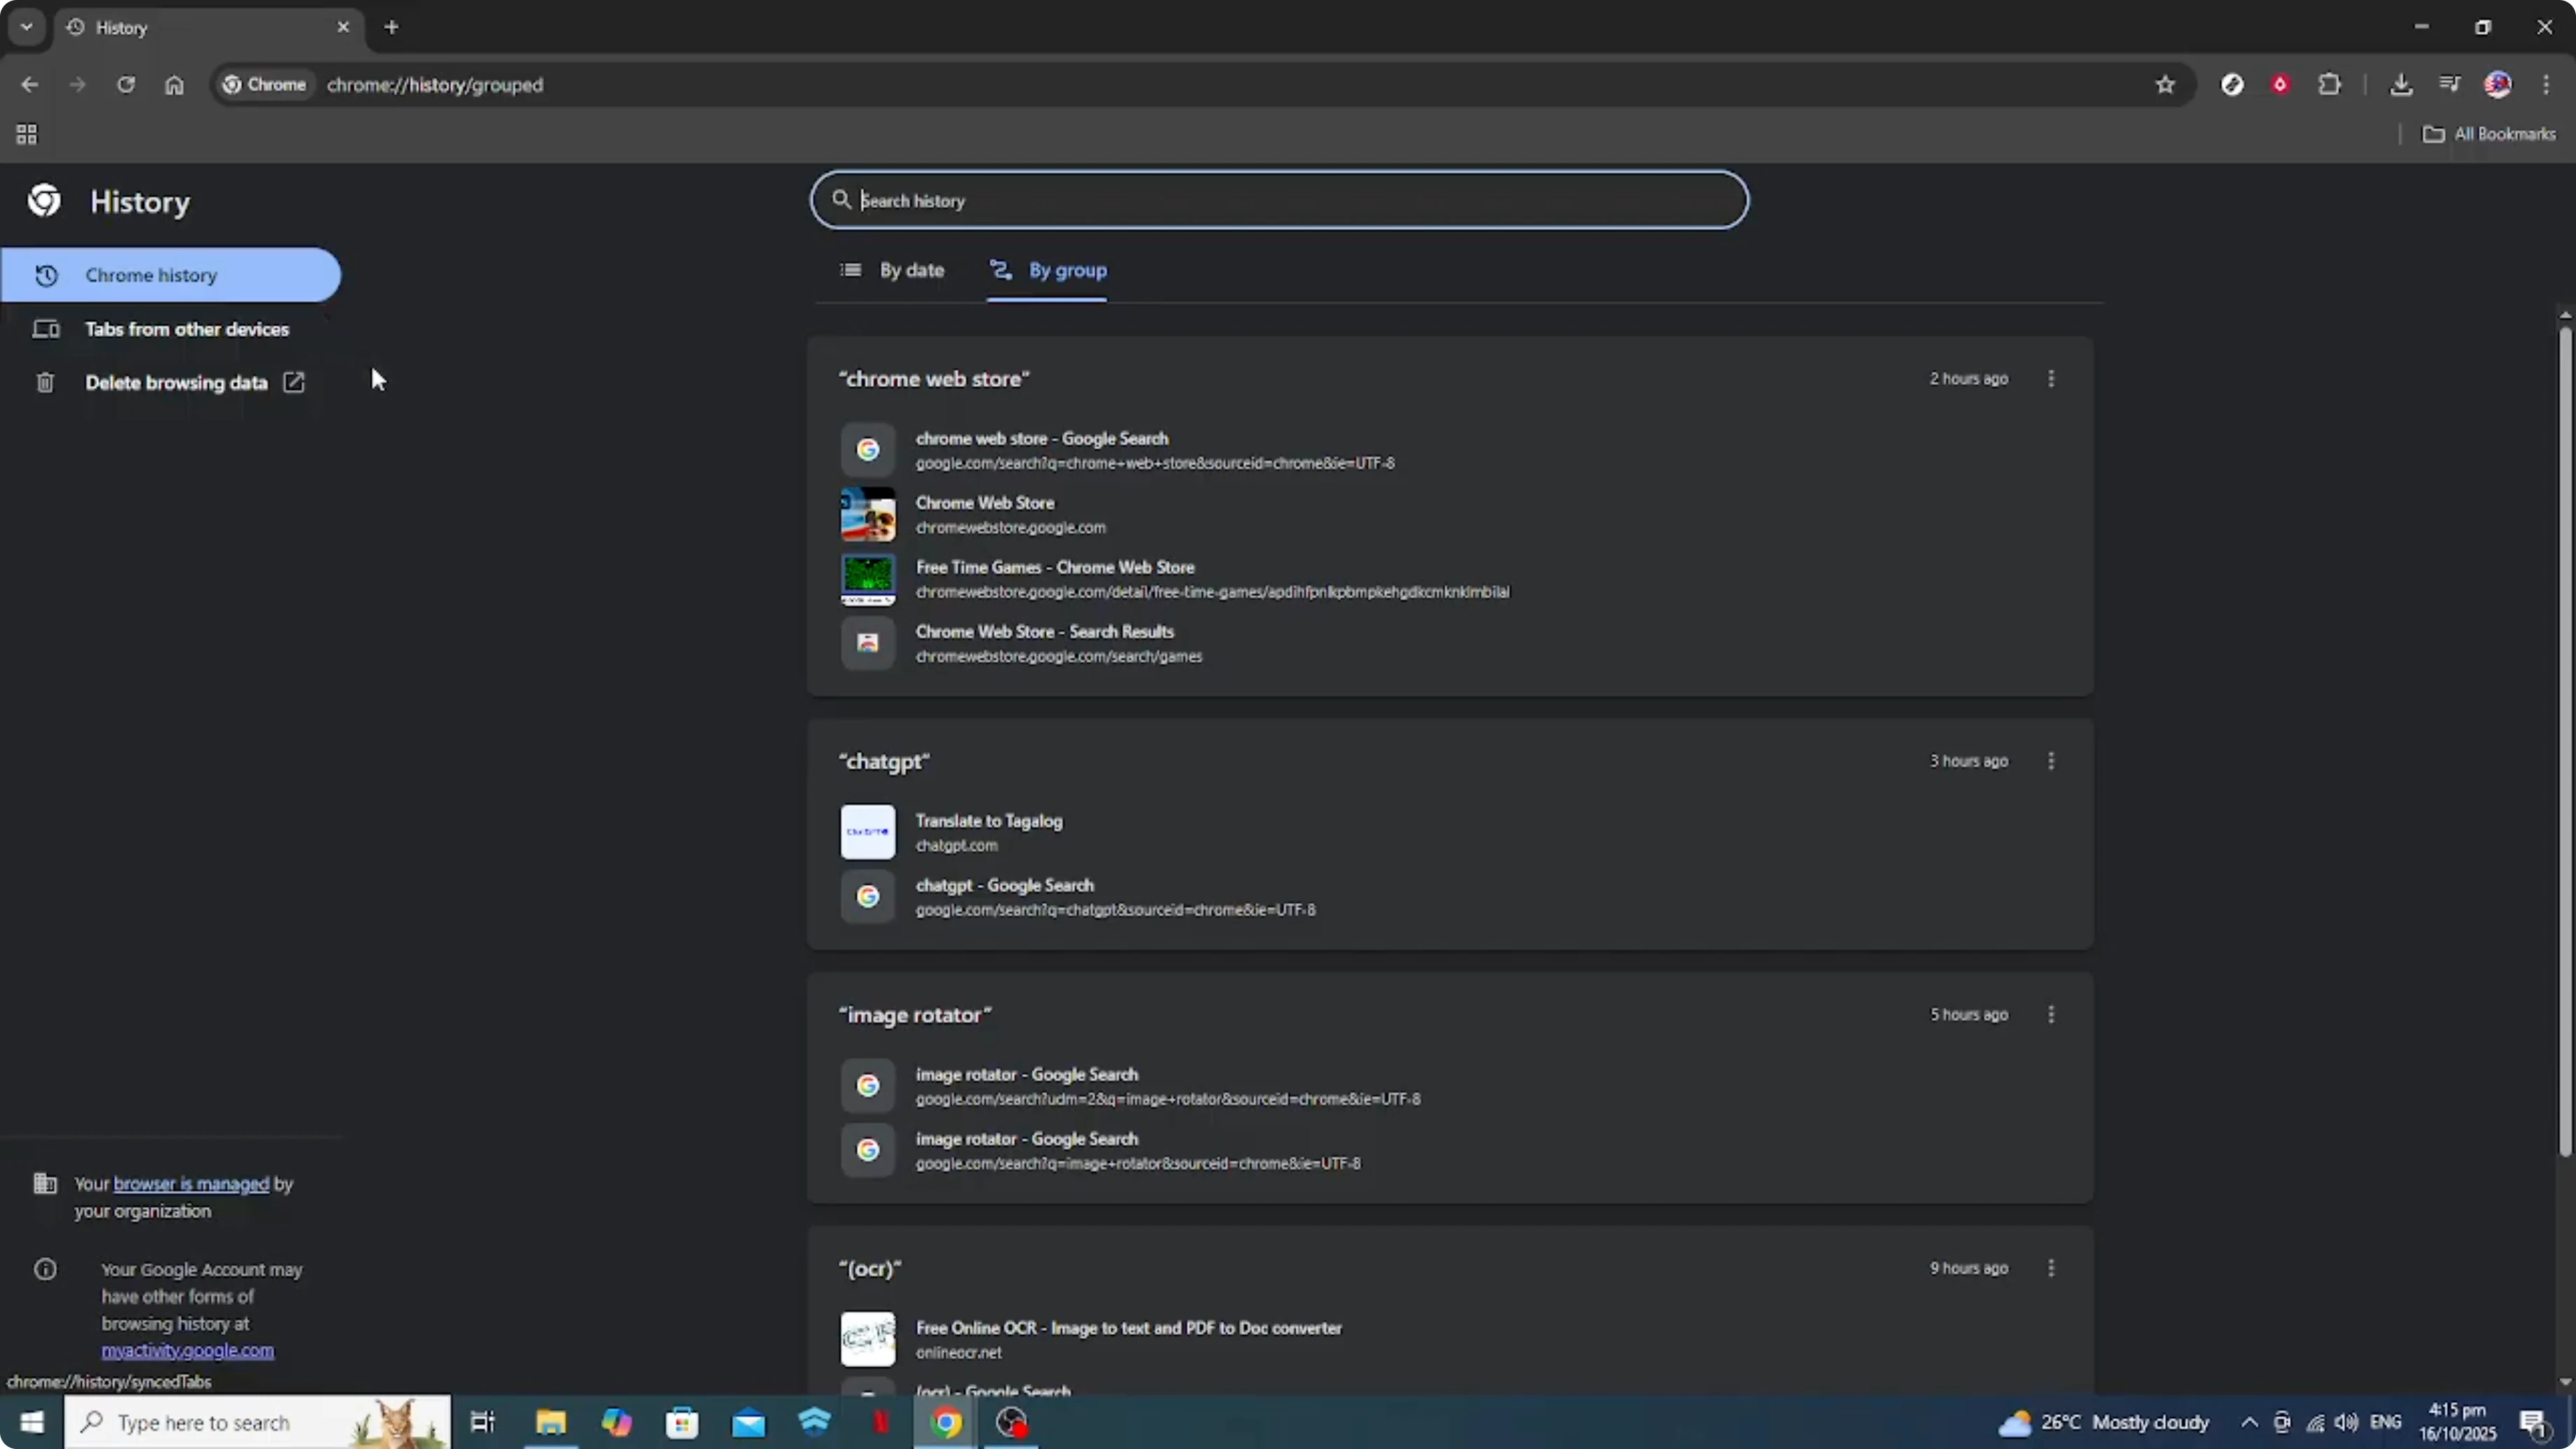This screenshot has height=1449, width=2576.
Task: Bookmark this page with the star icon
Action: point(2165,85)
